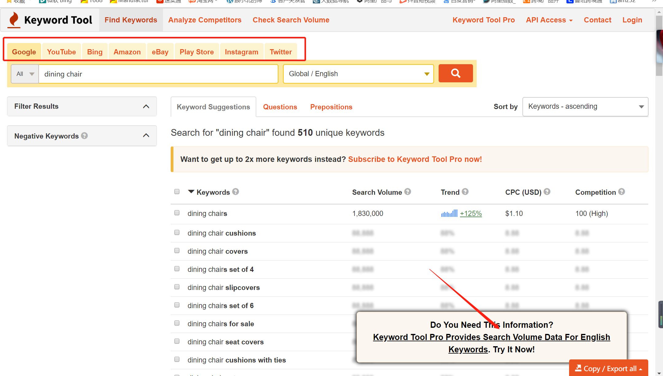This screenshot has height=376, width=663.
Task: Click trend bar chart for dining chairs
Action: coord(449,213)
